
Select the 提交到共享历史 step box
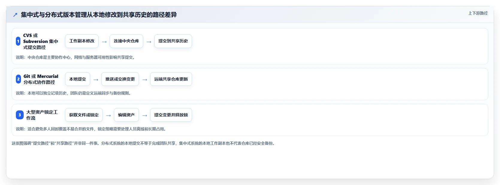pyautogui.click(x=173, y=41)
